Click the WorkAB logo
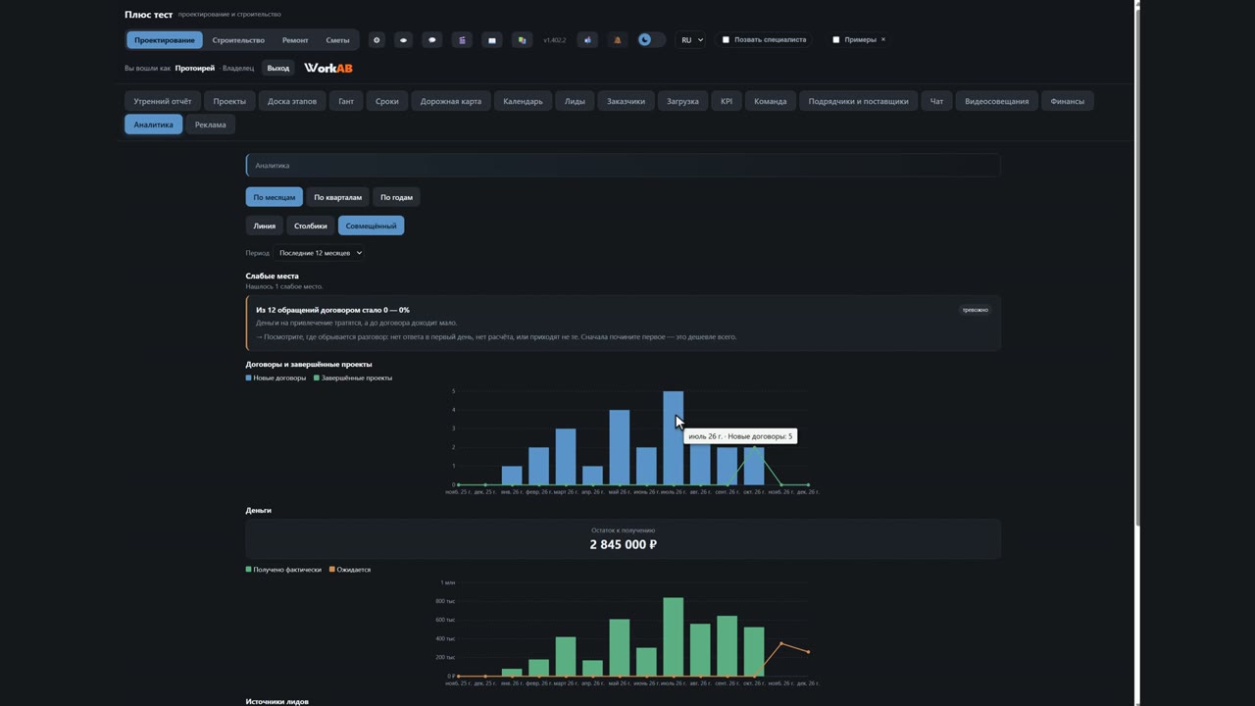 (327, 68)
